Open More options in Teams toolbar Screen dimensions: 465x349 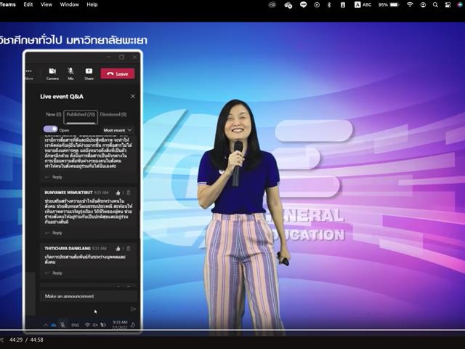tap(29, 73)
